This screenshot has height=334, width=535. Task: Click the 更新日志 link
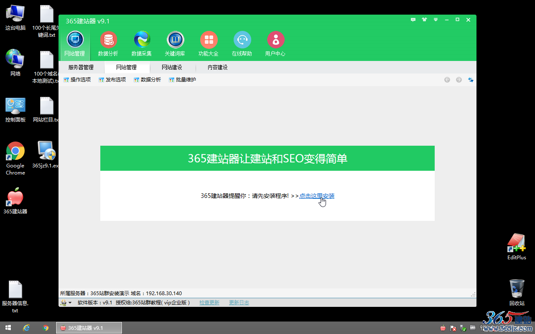(x=239, y=303)
